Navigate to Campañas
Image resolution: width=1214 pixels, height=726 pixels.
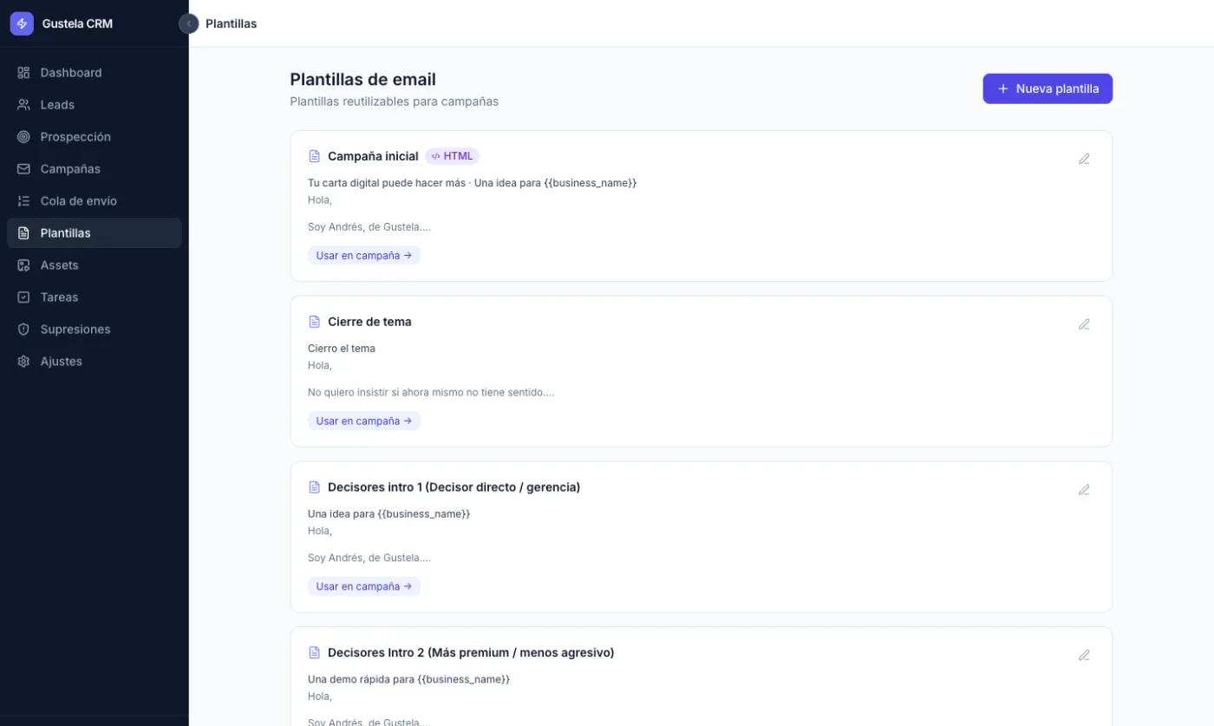95,169
